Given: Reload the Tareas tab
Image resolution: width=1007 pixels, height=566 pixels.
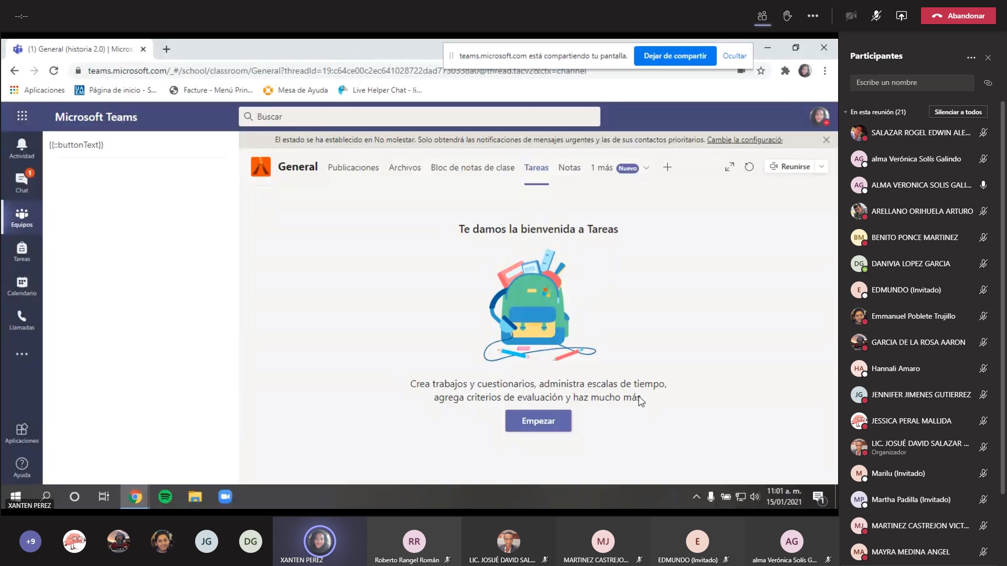Looking at the screenshot, I should (x=749, y=167).
